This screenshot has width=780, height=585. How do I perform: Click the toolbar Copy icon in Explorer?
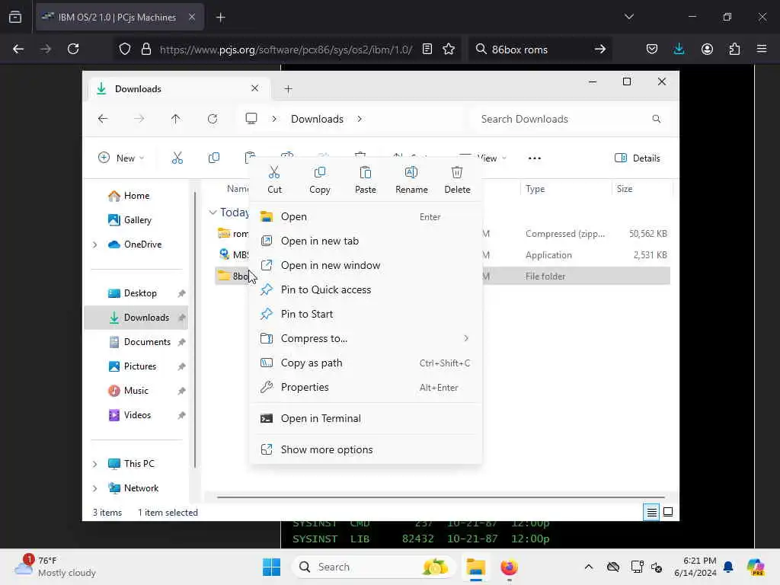(214, 158)
